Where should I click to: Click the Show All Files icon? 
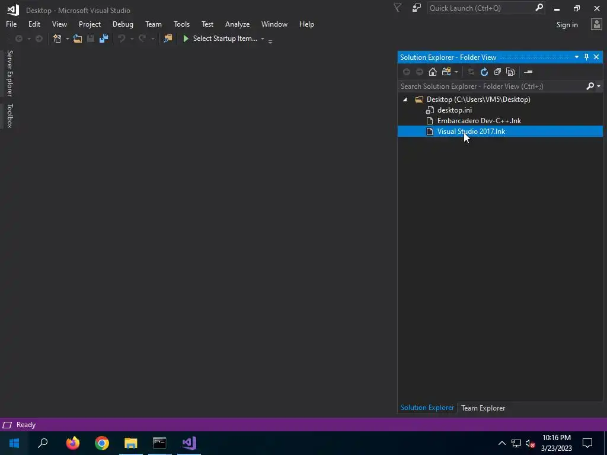click(510, 72)
